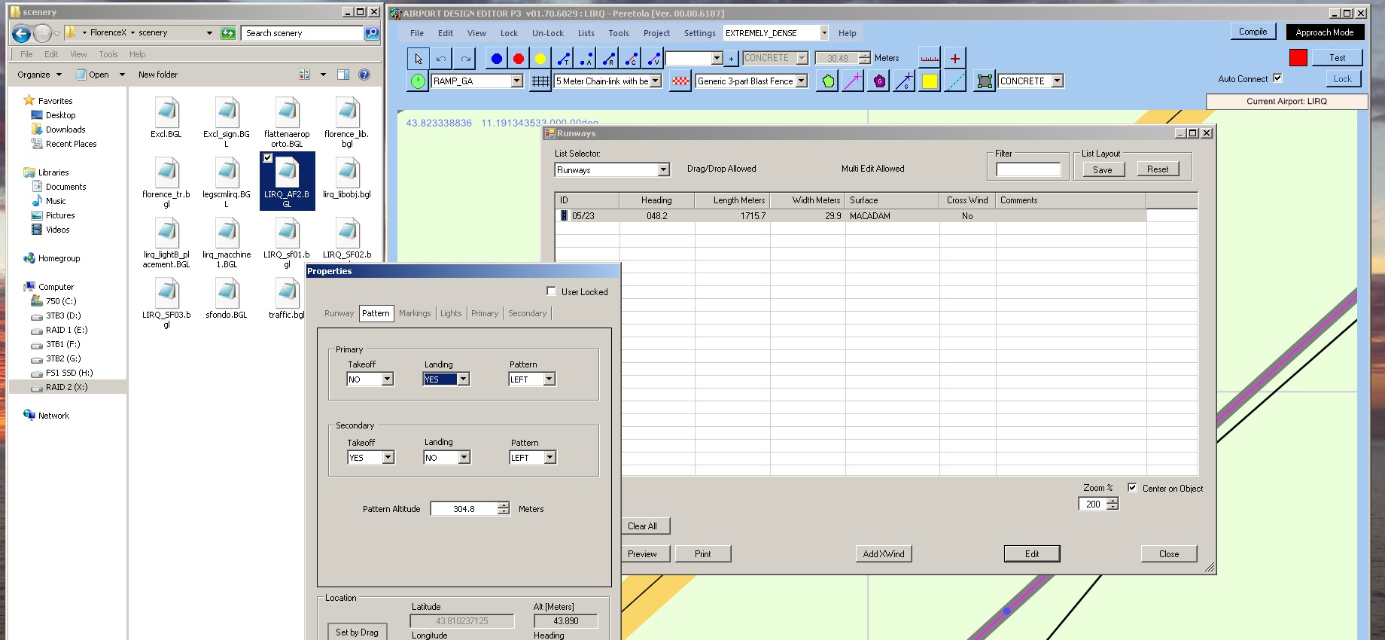Click the Compile button
The height and width of the screenshot is (640, 1385).
tap(1253, 32)
